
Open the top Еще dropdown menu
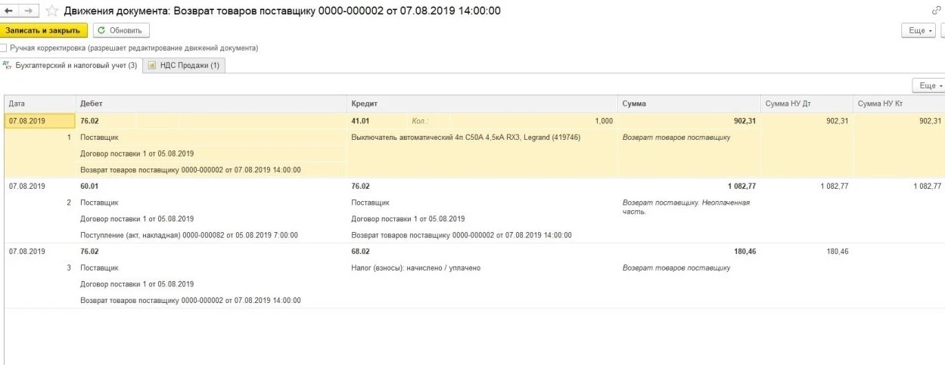coord(919,30)
